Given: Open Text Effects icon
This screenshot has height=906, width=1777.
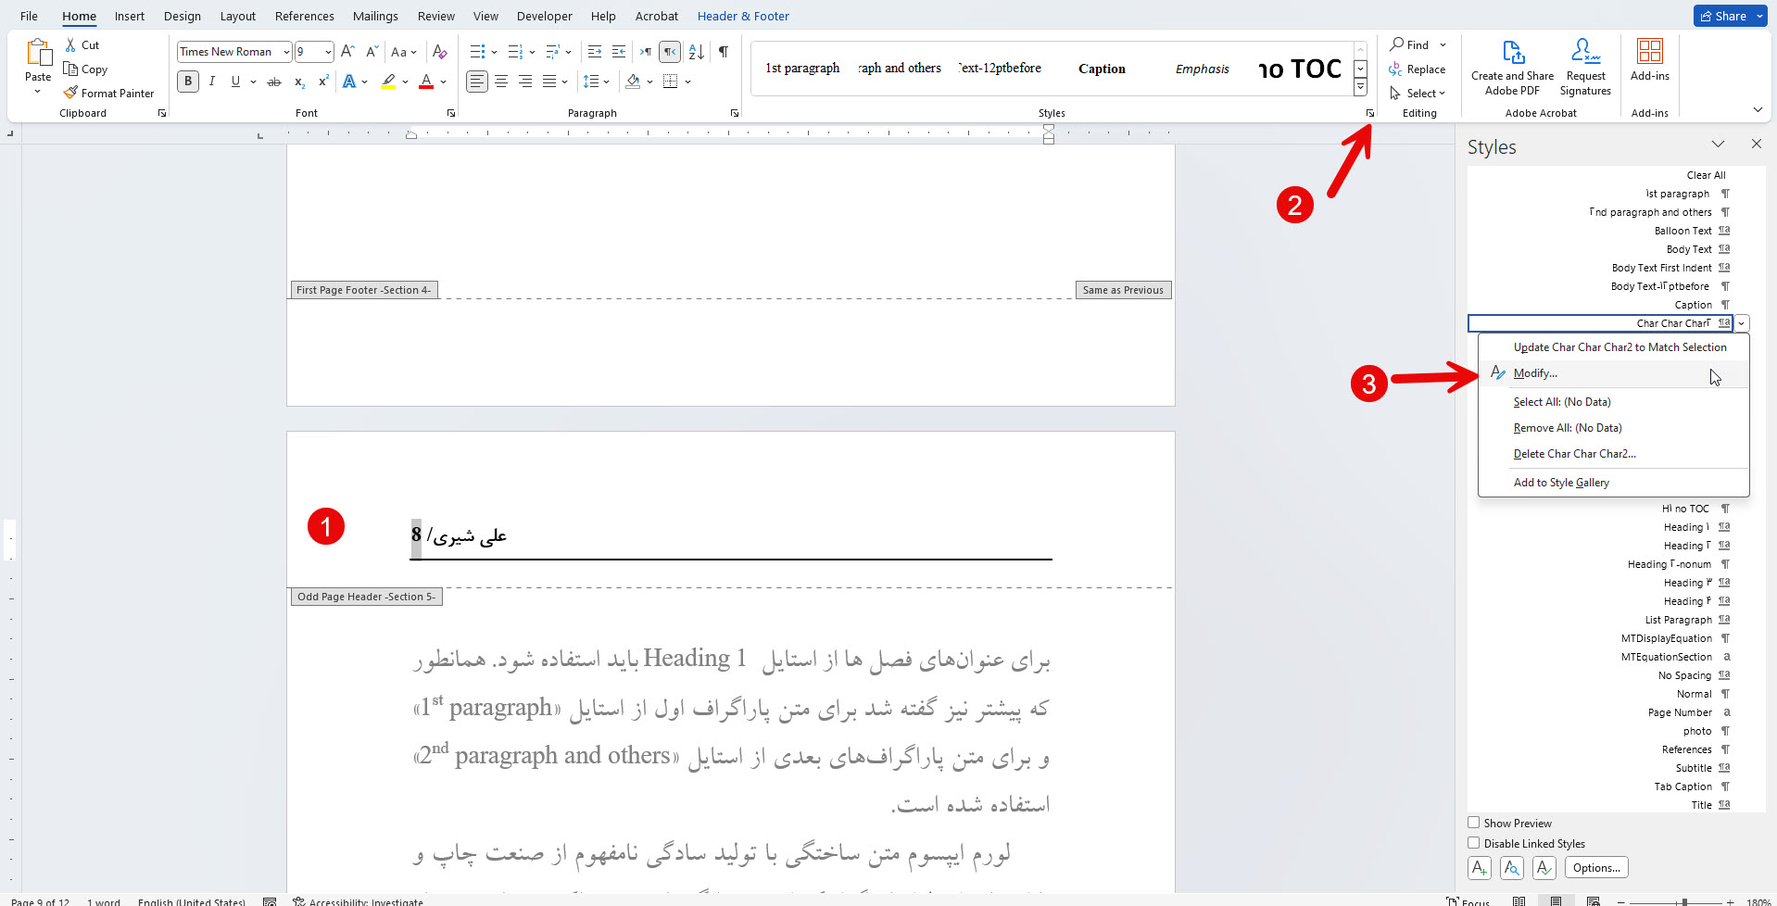Looking at the screenshot, I should 349,82.
